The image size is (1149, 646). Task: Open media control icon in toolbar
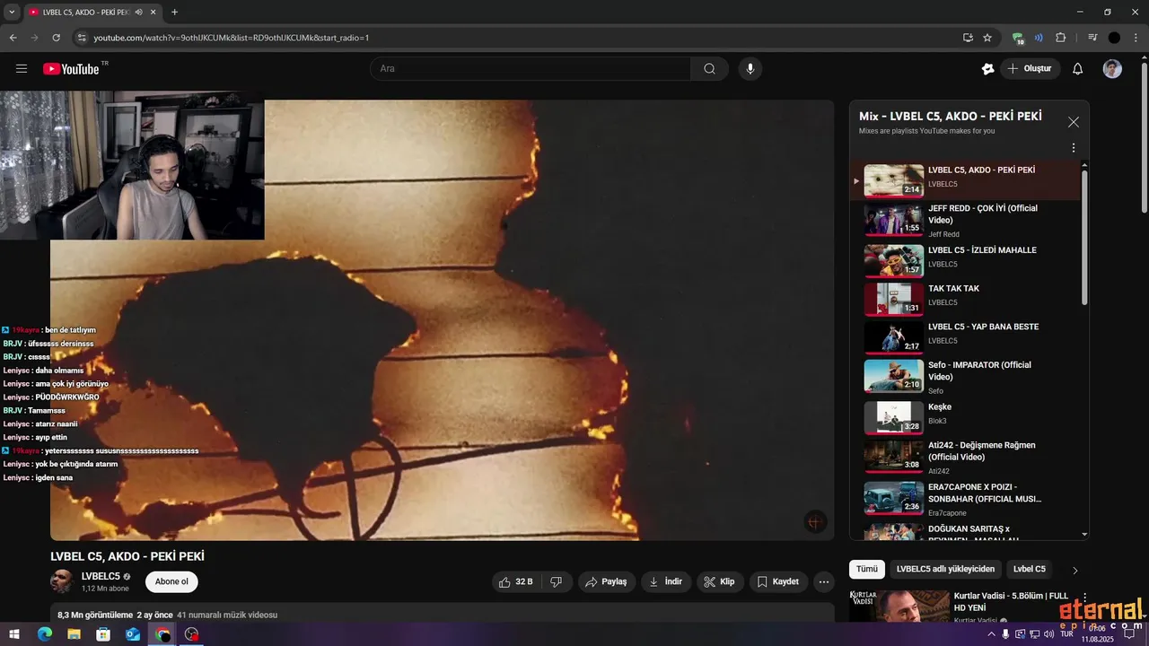(x=1092, y=38)
